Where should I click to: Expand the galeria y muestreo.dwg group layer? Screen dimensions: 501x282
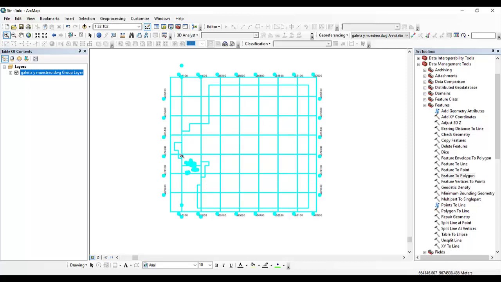tap(11, 72)
